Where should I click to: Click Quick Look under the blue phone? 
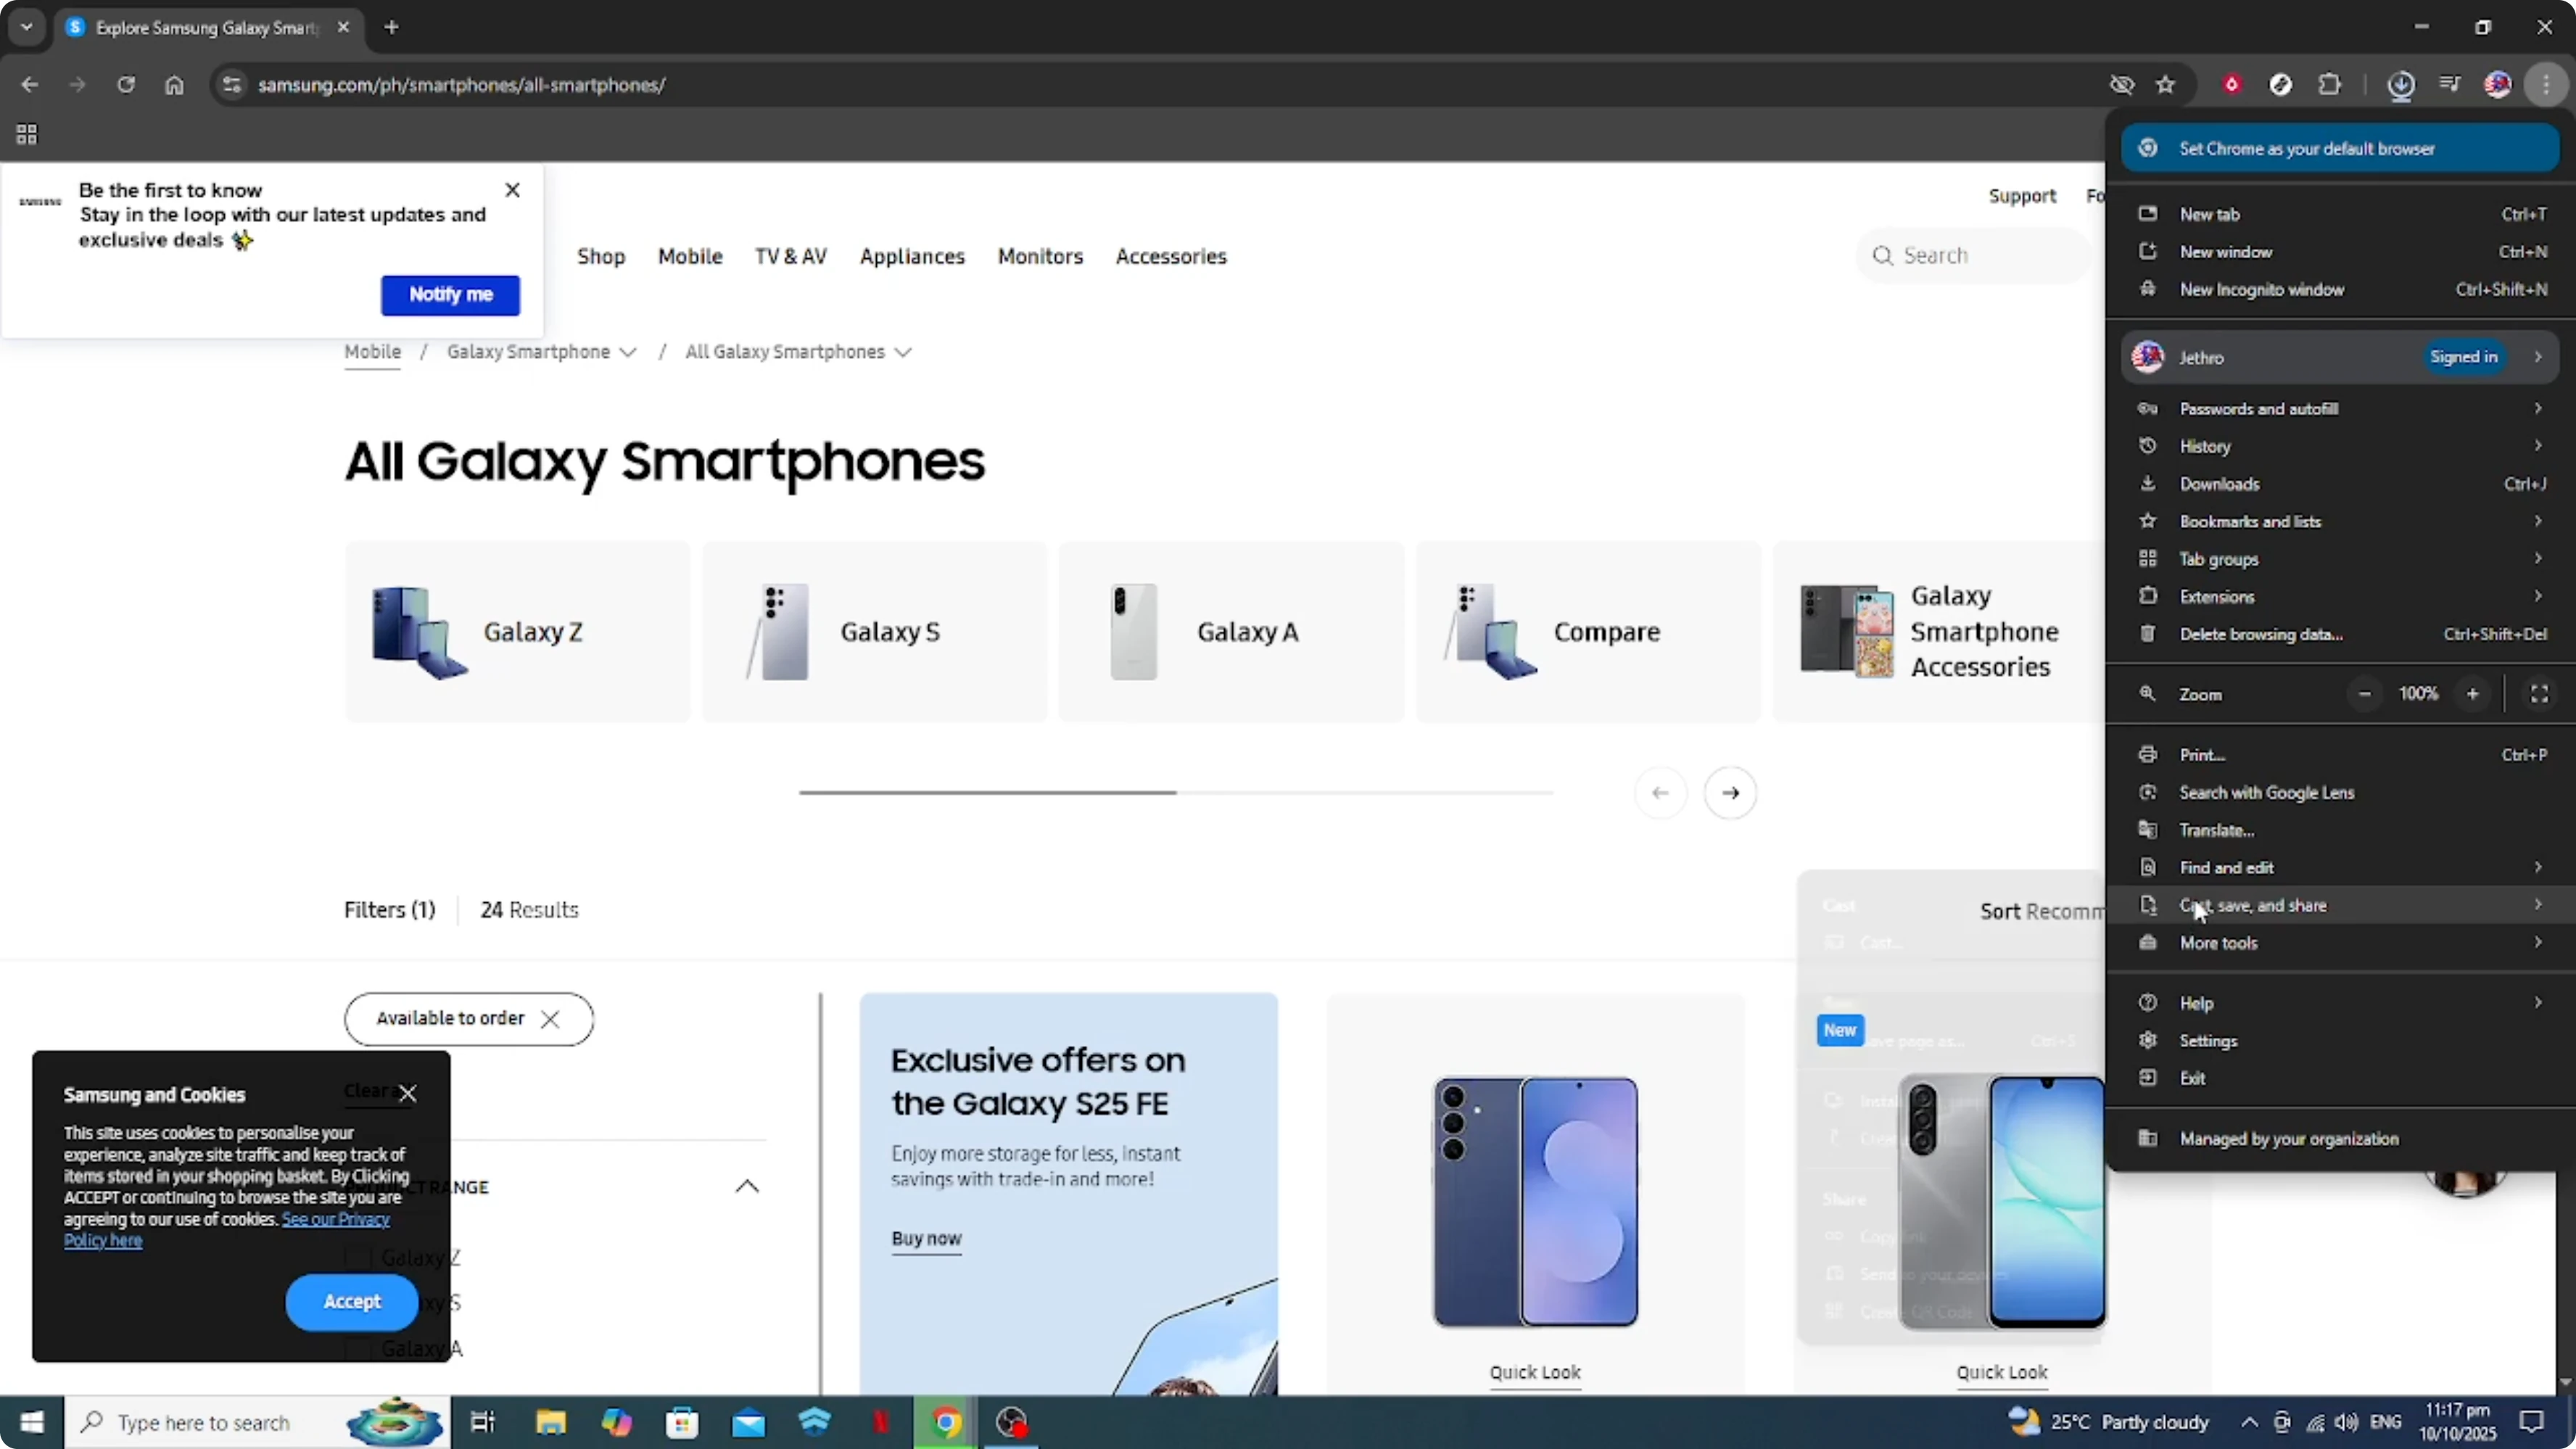(x=1535, y=1373)
